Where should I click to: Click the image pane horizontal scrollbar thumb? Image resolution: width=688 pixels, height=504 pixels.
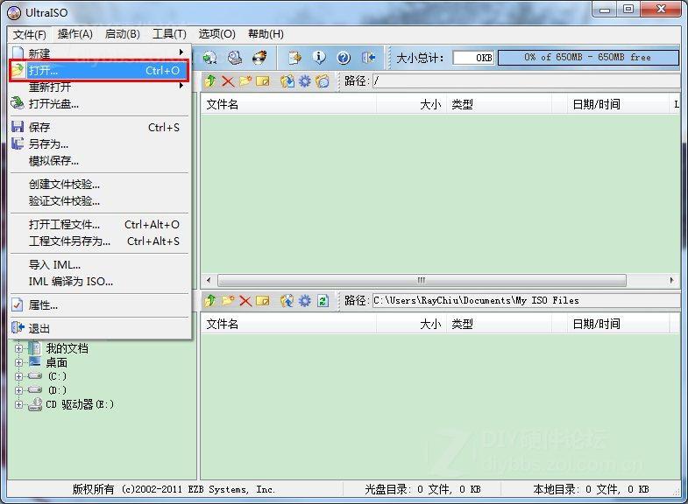tap(422, 280)
